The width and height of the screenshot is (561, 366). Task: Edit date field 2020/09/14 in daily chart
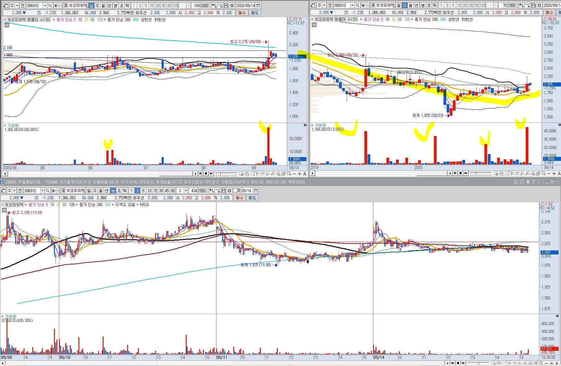point(245,6)
